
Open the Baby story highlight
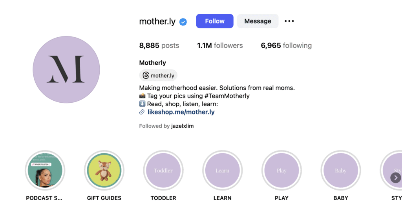tap(341, 170)
